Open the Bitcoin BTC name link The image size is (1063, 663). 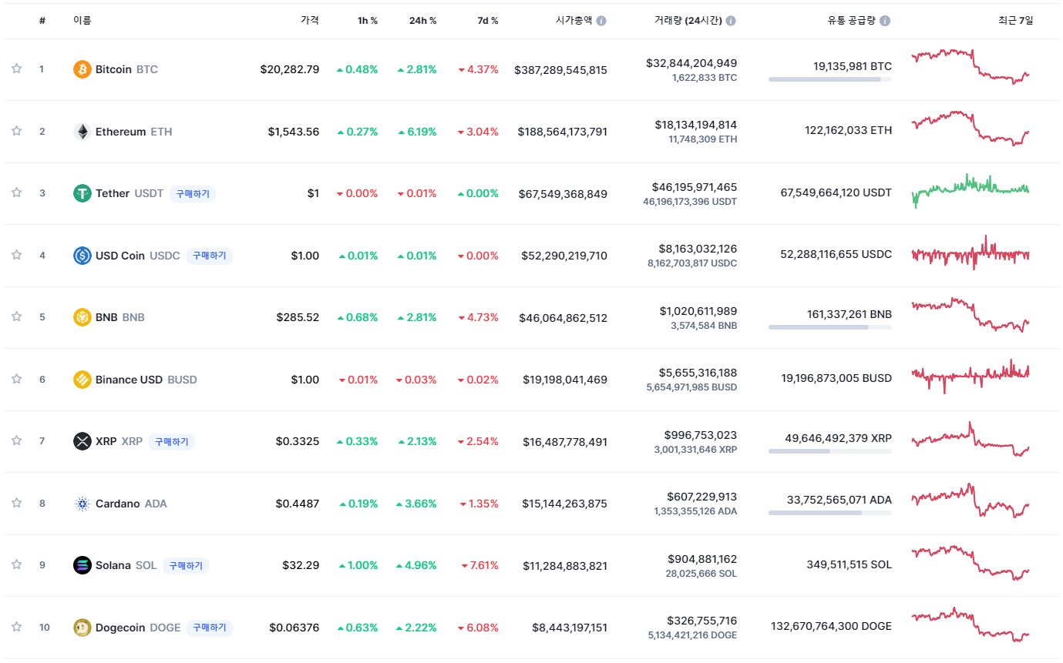click(x=126, y=69)
